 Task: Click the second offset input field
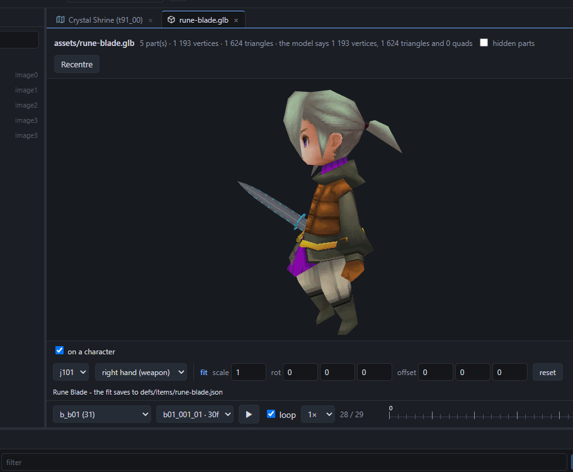473,373
